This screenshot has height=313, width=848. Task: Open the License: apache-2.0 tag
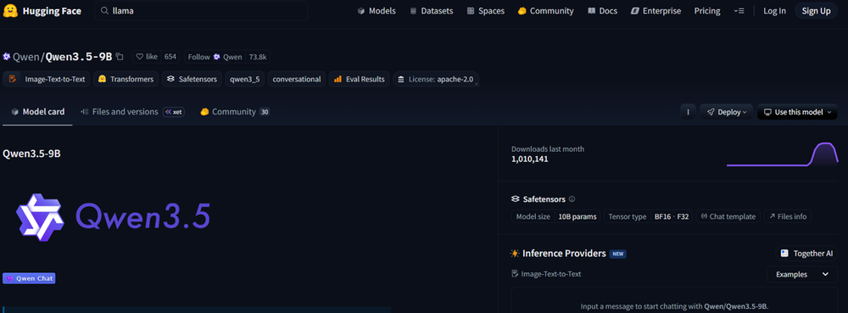pos(435,79)
